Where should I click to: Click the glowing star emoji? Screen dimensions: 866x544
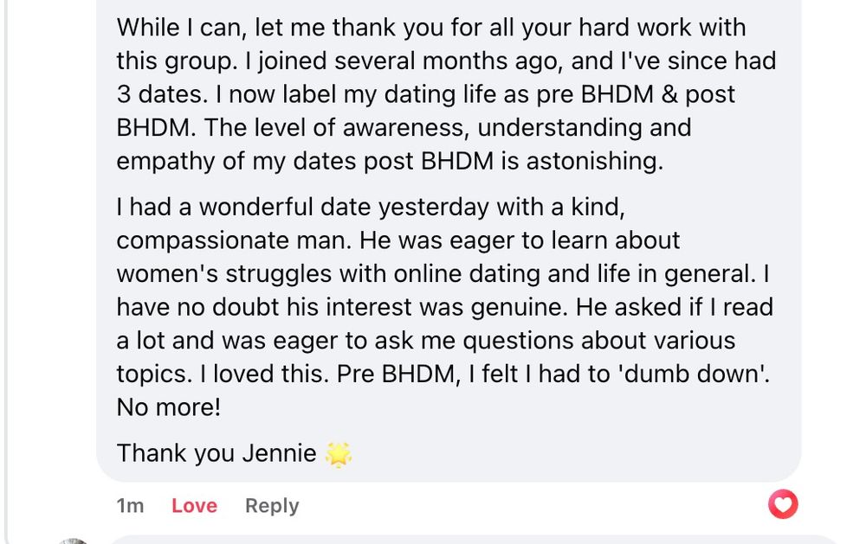338,455
